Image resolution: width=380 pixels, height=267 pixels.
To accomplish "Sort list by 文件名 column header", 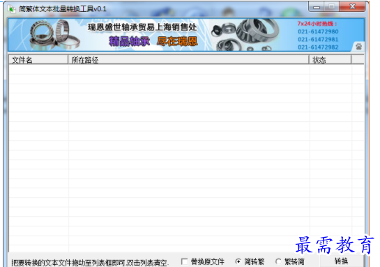I will click(38, 60).
